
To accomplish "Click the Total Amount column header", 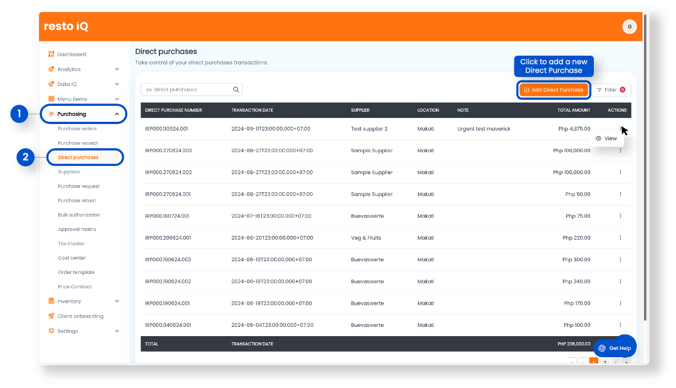I will pos(573,110).
